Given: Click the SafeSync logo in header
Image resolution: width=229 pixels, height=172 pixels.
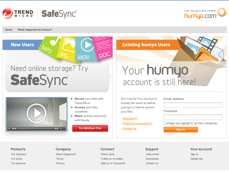Looking at the screenshot, I should 59,14.
